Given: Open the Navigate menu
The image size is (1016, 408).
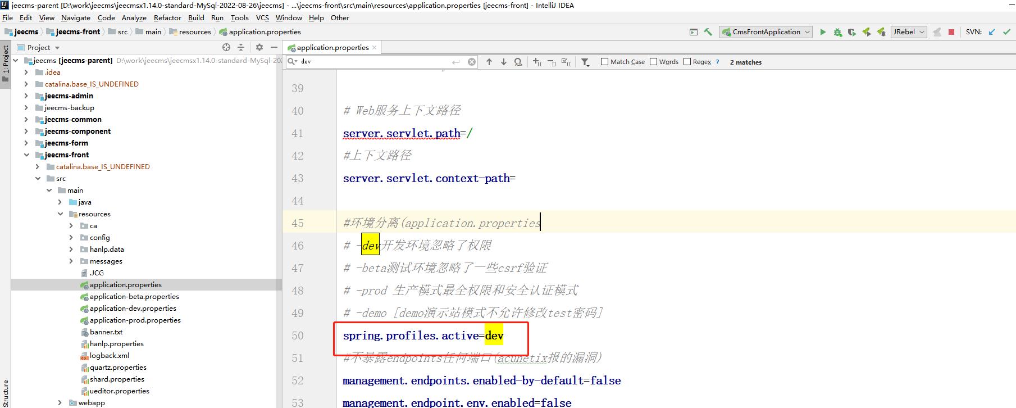Looking at the screenshot, I should [x=76, y=18].
